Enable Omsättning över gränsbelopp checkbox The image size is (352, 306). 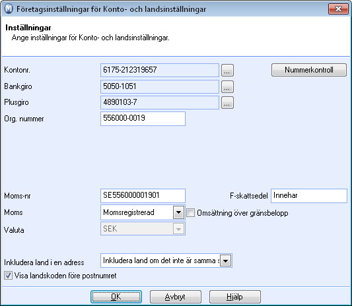(x=191, y=213)
